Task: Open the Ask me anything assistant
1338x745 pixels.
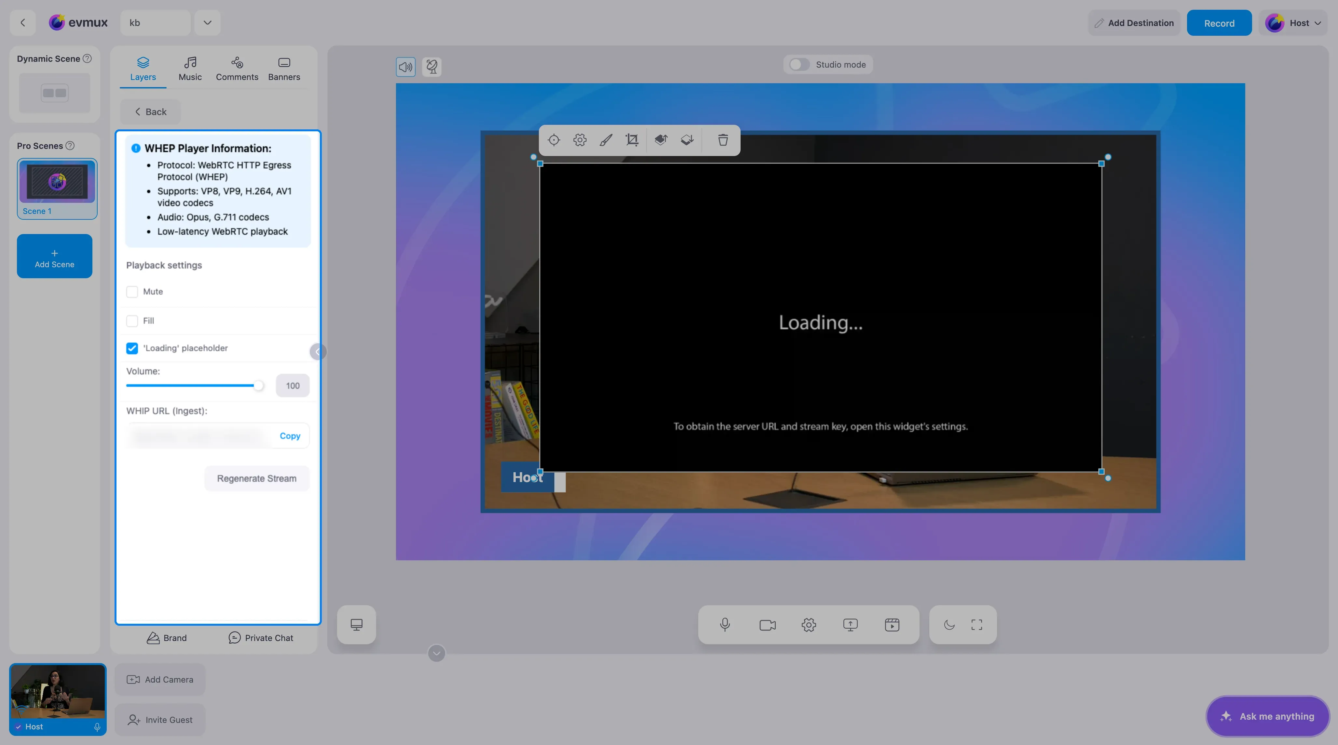Action: tap(1267, 716)
